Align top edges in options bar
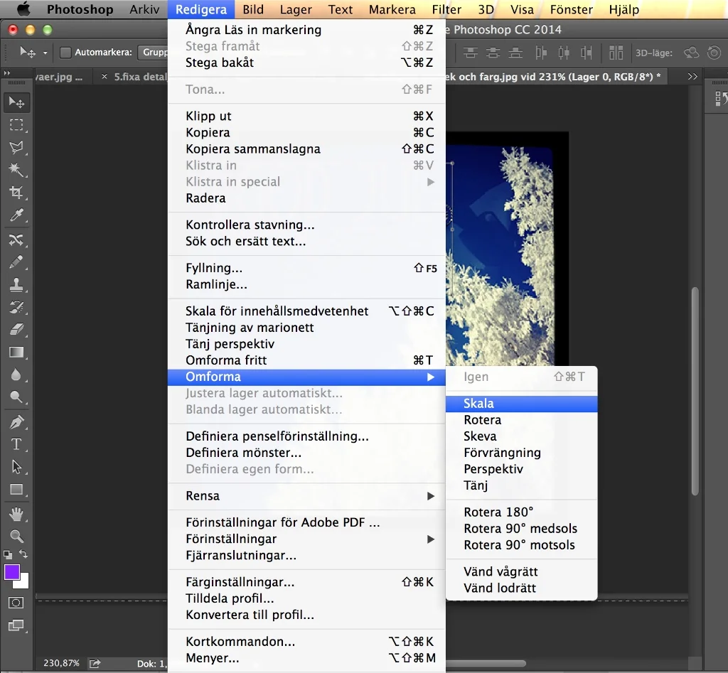 point(471,53)
